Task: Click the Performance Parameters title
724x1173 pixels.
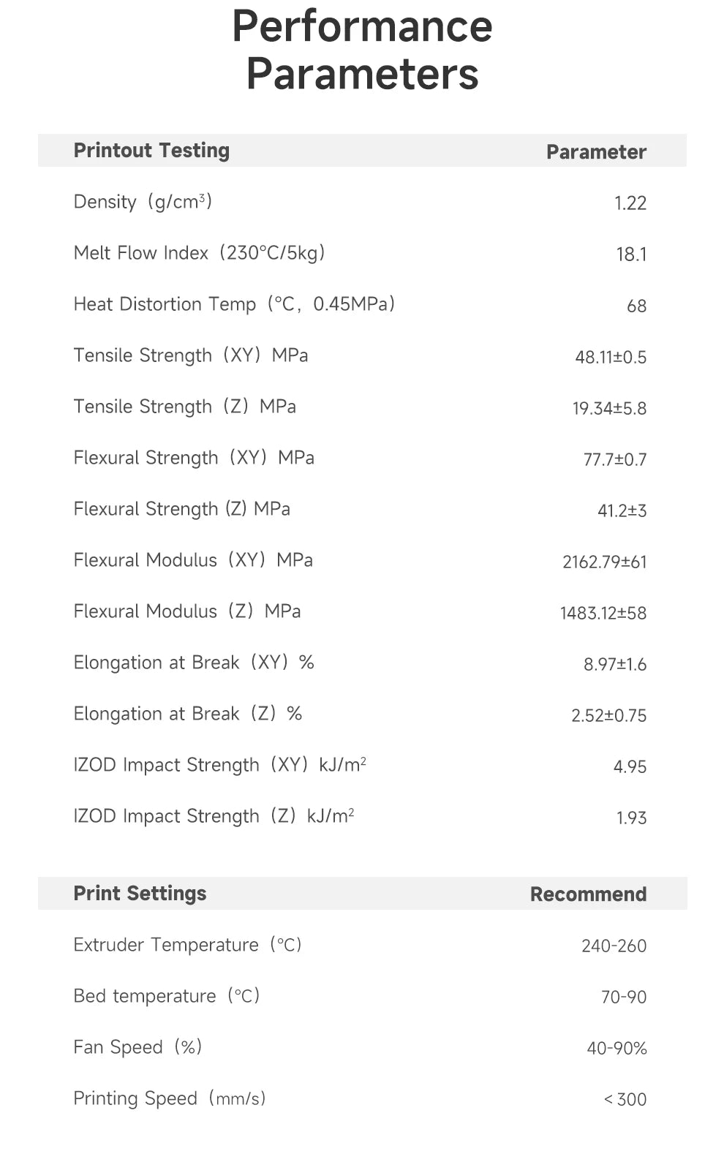Action: pos(362,50)
